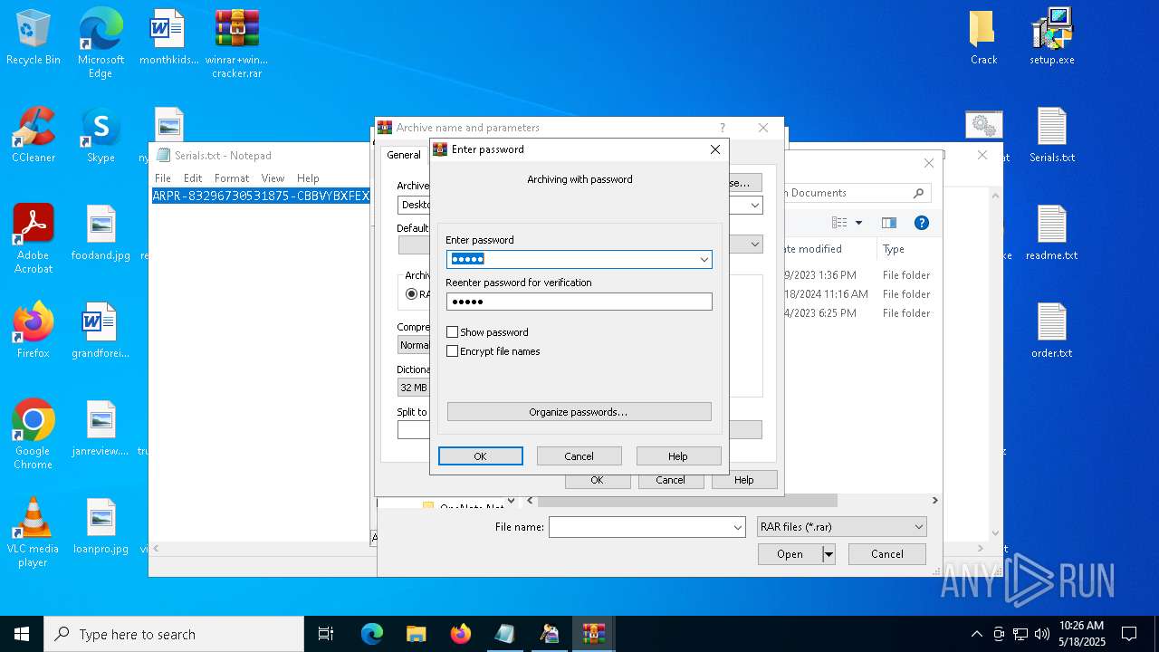Launch Microsoft Edge desktop shortcut
The image size is (1159, 652).
101,43
